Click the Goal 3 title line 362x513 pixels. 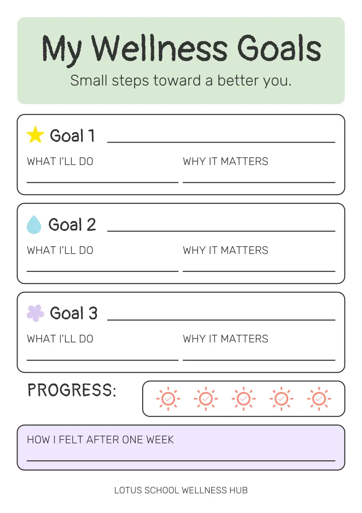[x=221, y=317]
